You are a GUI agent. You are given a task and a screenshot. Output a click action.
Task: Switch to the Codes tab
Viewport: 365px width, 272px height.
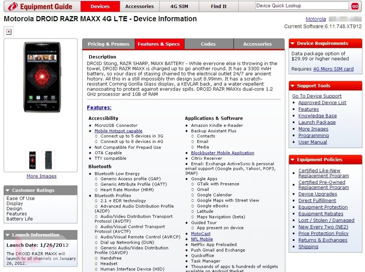(x=208, y=44)
